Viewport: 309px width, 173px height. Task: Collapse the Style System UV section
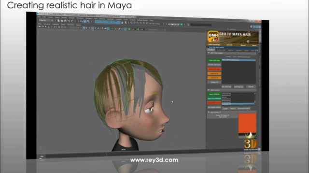(209, 112)
